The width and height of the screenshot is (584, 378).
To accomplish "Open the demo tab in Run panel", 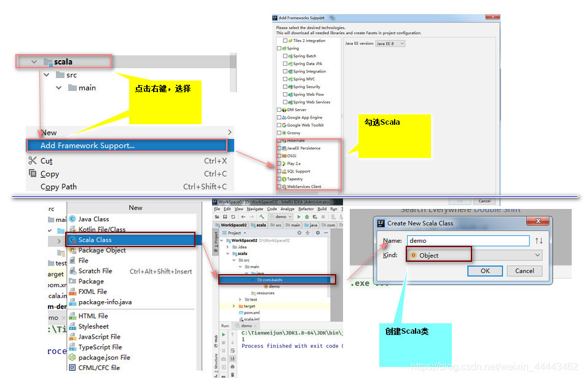I will click(246, 326).
